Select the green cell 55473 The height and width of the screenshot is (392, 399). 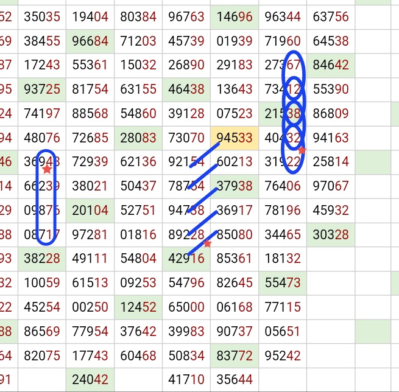point(283,283)
